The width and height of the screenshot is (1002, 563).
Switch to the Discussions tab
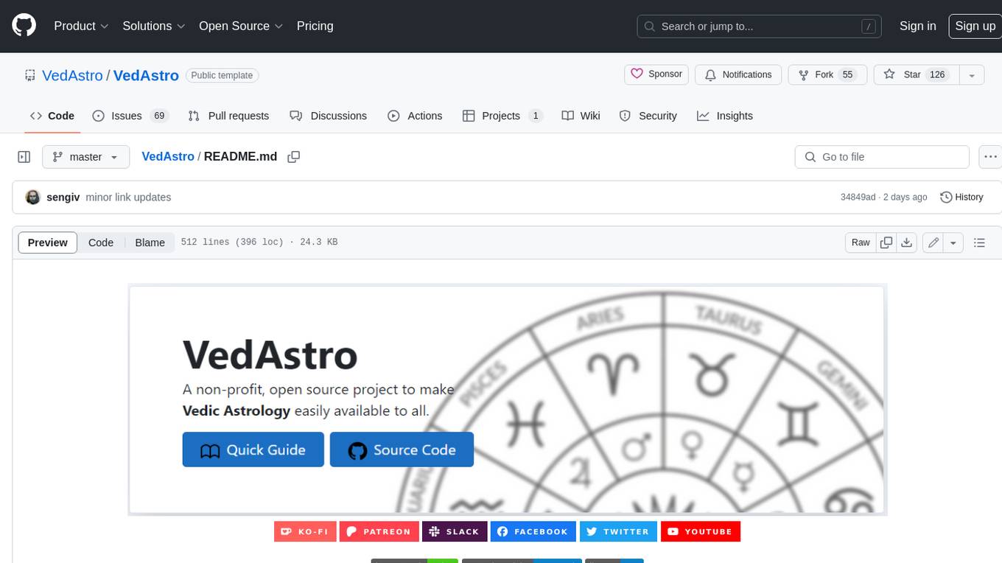click(329, 116)
